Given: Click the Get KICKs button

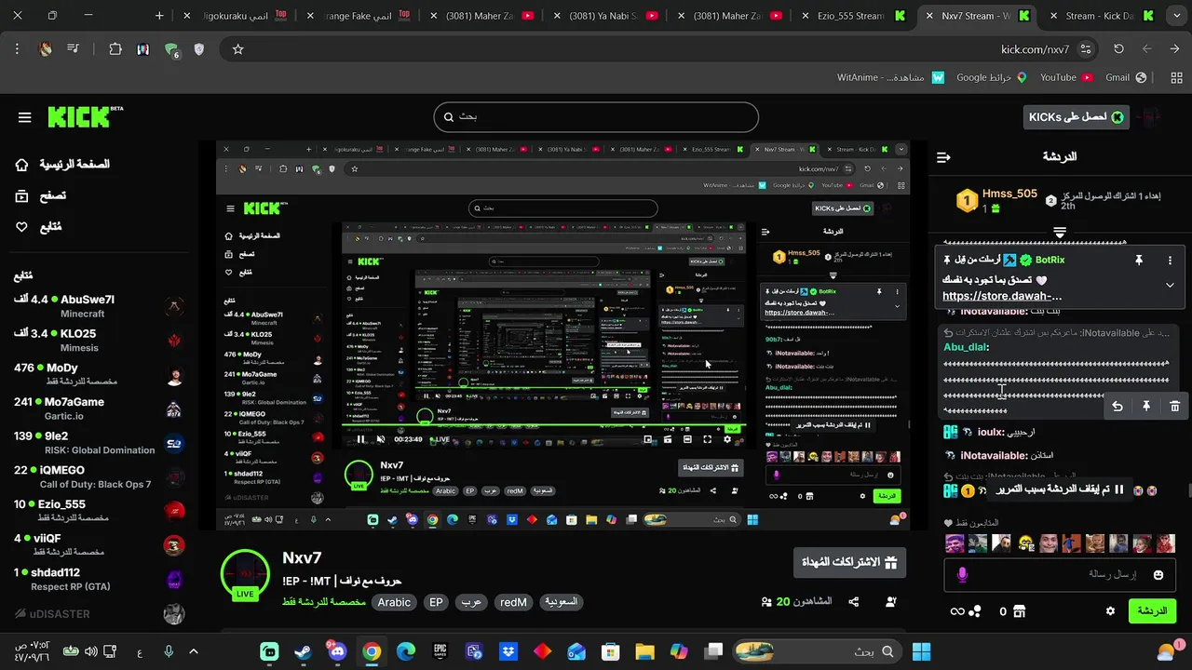Looking at the screenshot, I should tap(1077, 117).
